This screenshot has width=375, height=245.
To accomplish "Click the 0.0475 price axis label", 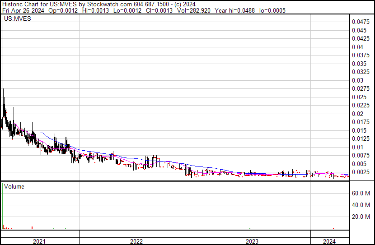I will tap(361, 22).
